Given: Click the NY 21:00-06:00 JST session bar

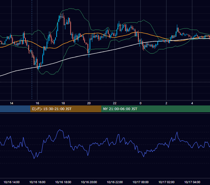Looking at the screenshot, I should point(155,109).
